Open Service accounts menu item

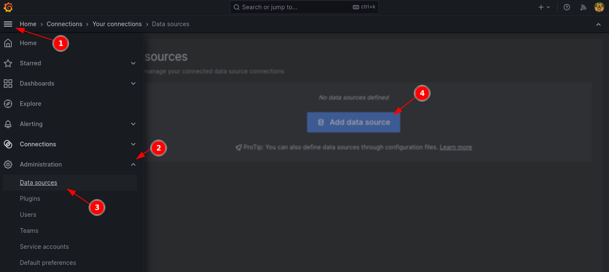[x=44, y=247]
